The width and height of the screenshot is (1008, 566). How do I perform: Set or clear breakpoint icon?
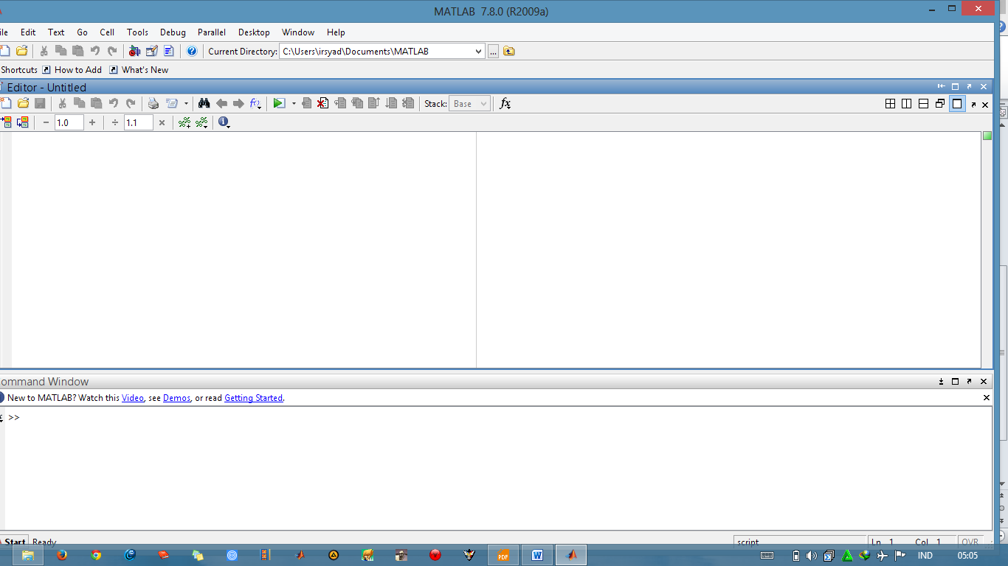click(x=306, y=103)
